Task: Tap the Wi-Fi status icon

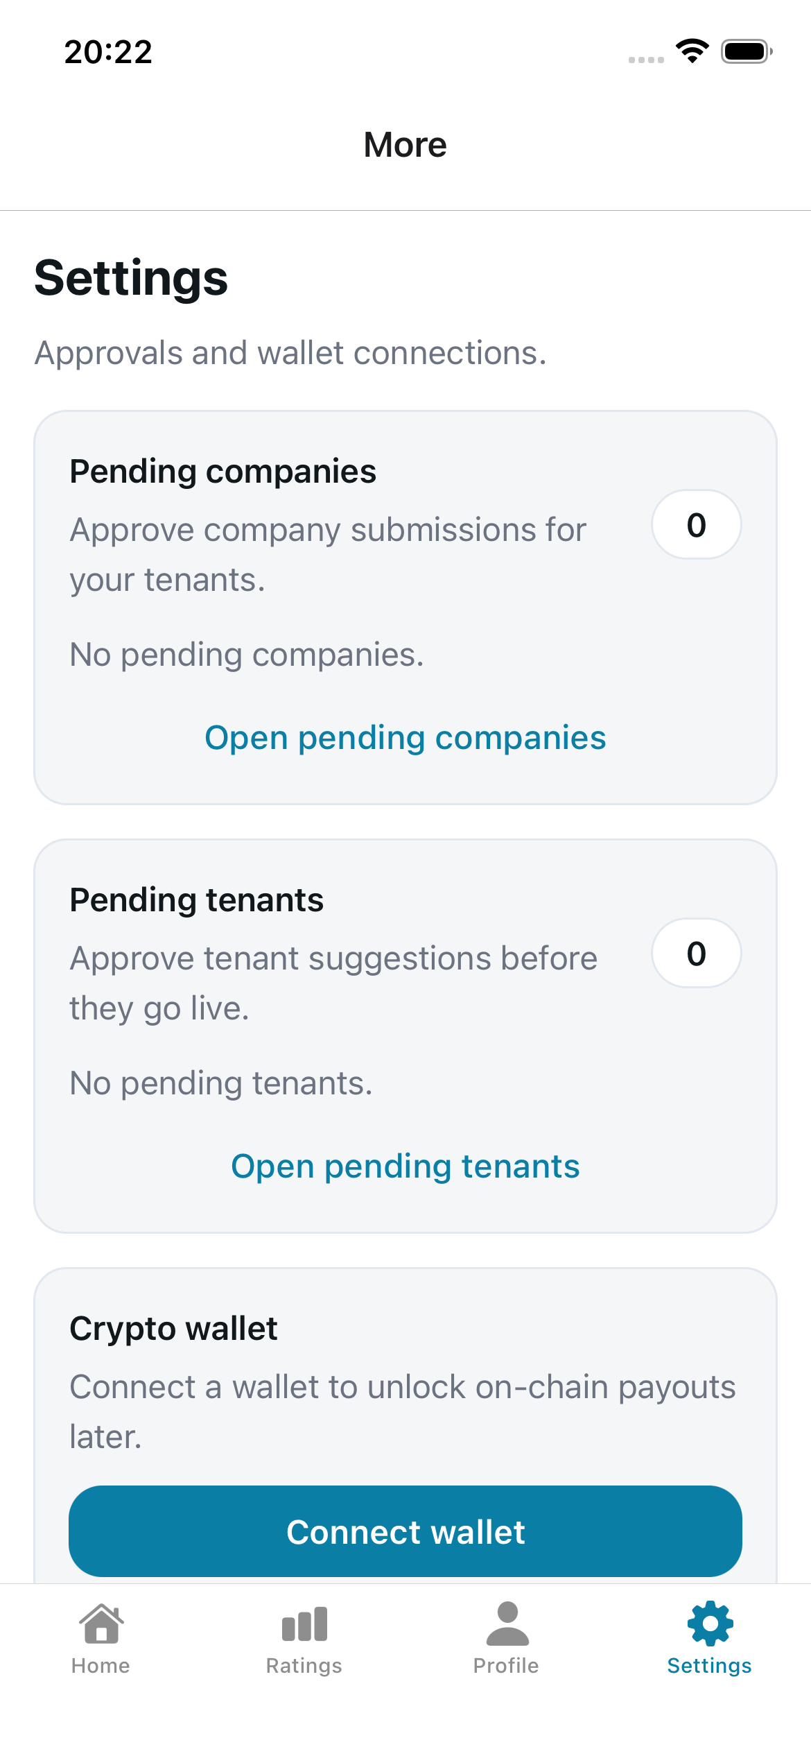Action: [692, 51]
